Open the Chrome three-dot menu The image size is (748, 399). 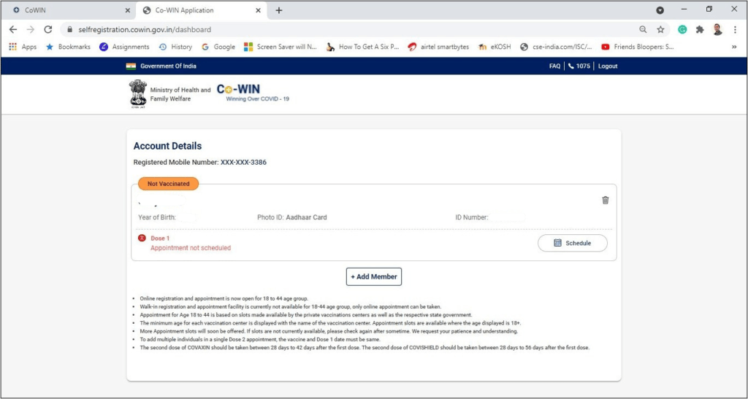point(735,30)
